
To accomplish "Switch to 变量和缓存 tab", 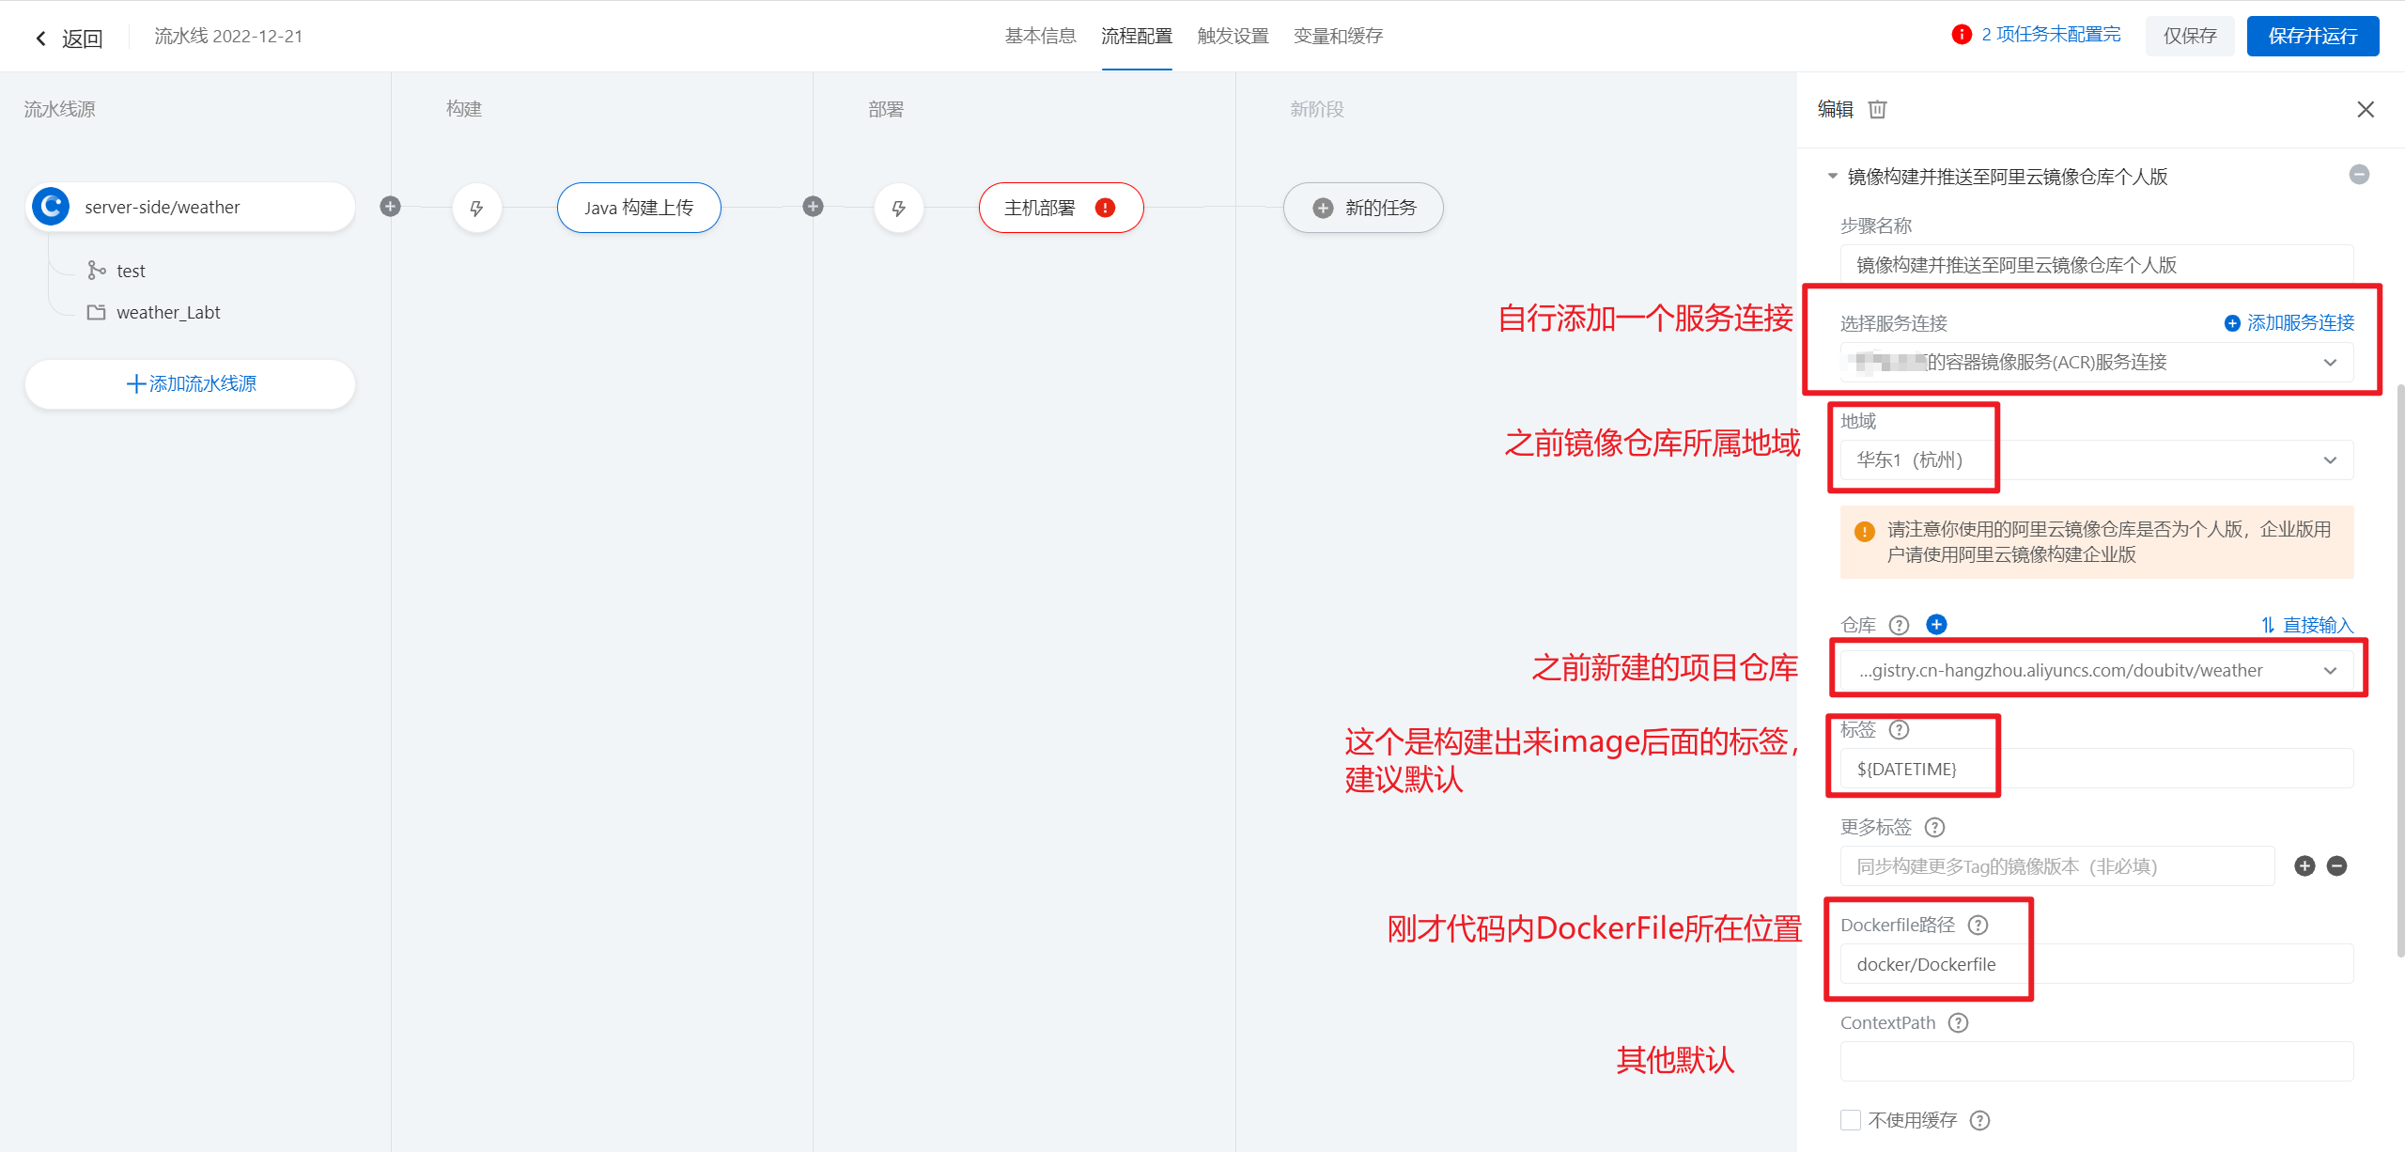I will (1338, 36).
